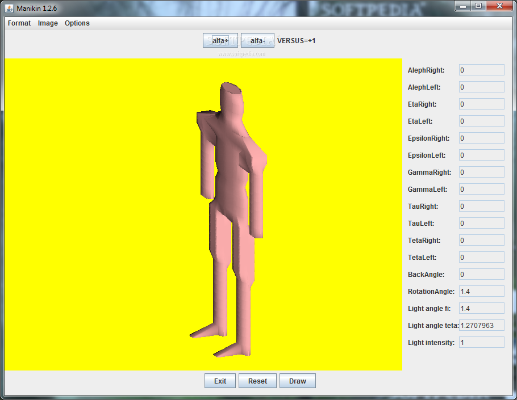Image resolution: width=517 pixels, height=400 pixels.
Task: Click the RotationAngle label text
Action: click(431, 292)
